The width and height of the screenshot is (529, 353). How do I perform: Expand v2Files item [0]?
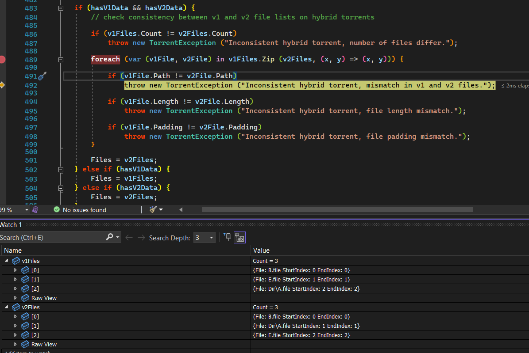(15, 317)
